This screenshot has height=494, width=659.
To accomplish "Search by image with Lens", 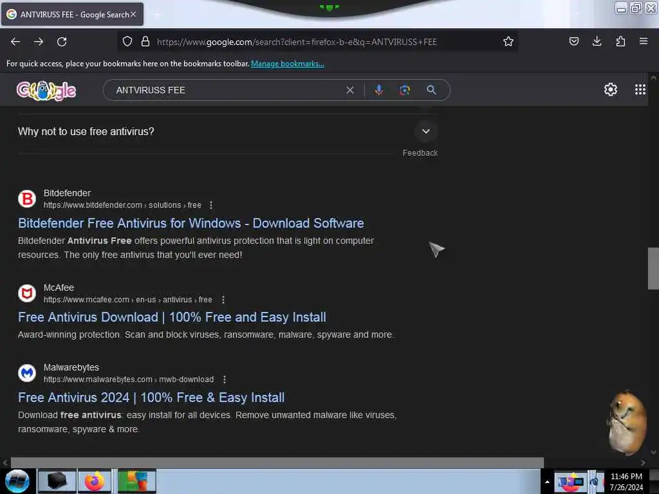I will pos(404,90).
